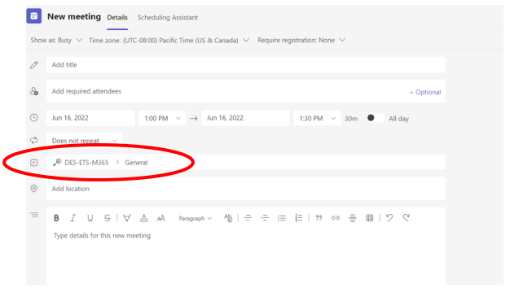Expand the 1:30 PM end time dropdown
This screenshot has width=510, height=297.
coord(317,118)
